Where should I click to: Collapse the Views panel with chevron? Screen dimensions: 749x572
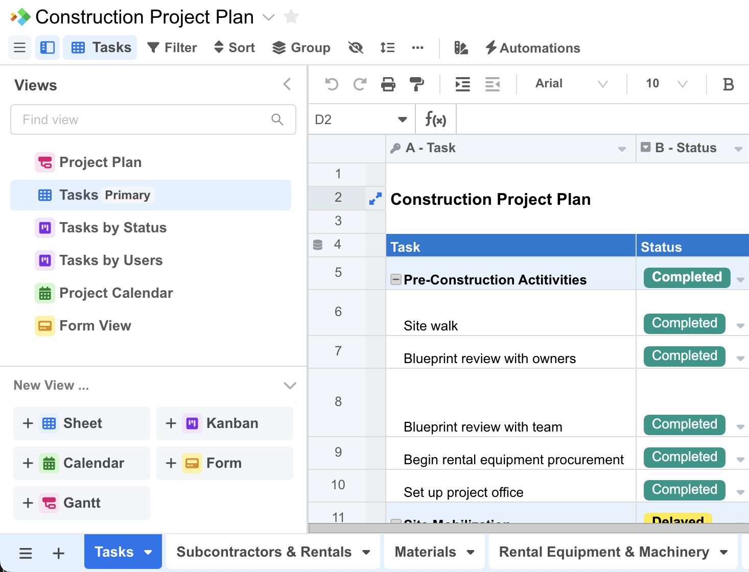pos(287,84)
